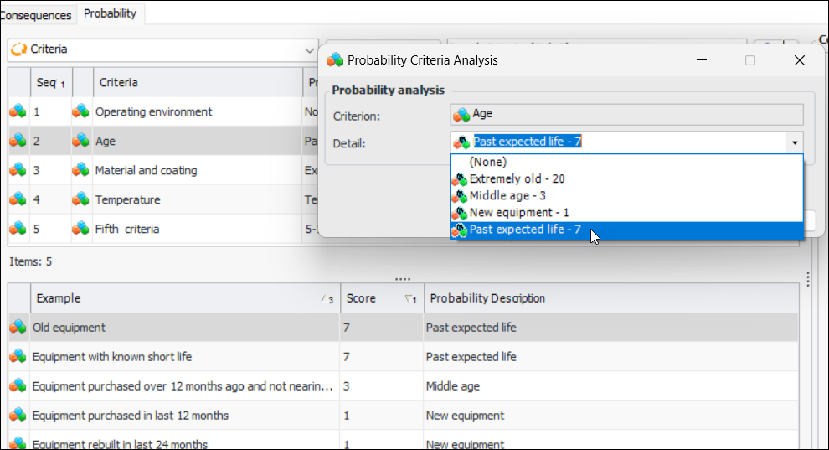Click the Criteria dropdown orange icon
The image size is (829, 450).
(x=19, y=49)
